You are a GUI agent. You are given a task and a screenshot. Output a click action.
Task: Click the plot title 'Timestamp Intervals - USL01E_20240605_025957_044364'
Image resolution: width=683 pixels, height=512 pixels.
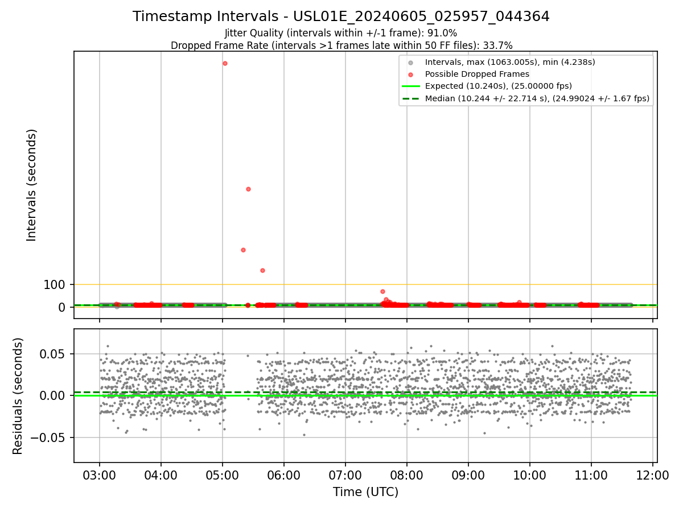[x=341, y=16]
